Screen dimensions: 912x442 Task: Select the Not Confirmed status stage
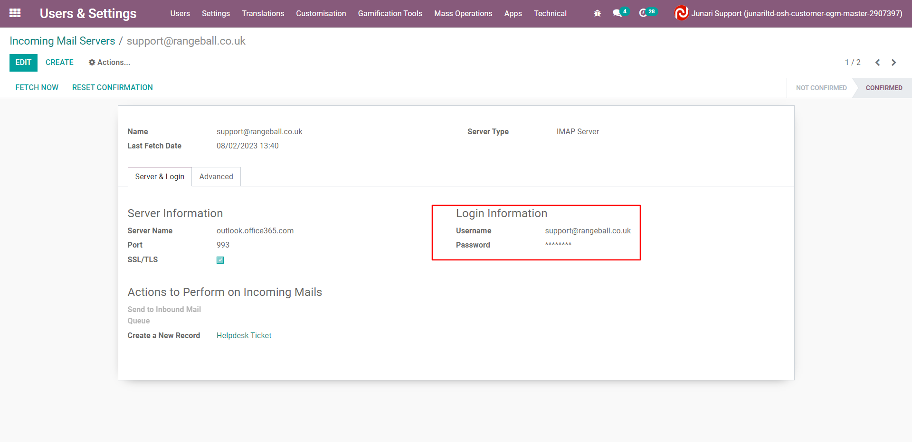click(821, 88)
